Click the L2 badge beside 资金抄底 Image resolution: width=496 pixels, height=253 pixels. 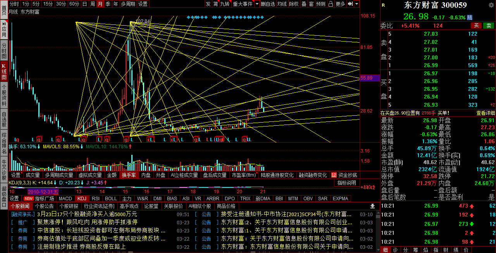click(x=334, y=175)
